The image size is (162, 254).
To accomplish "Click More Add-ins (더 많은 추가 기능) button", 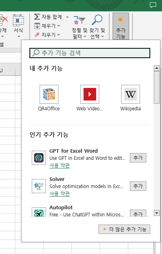I will coord(124,229).
